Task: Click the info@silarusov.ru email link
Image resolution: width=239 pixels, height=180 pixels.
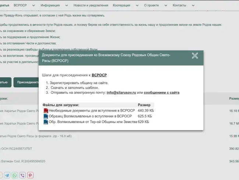Action: (121, 93)
